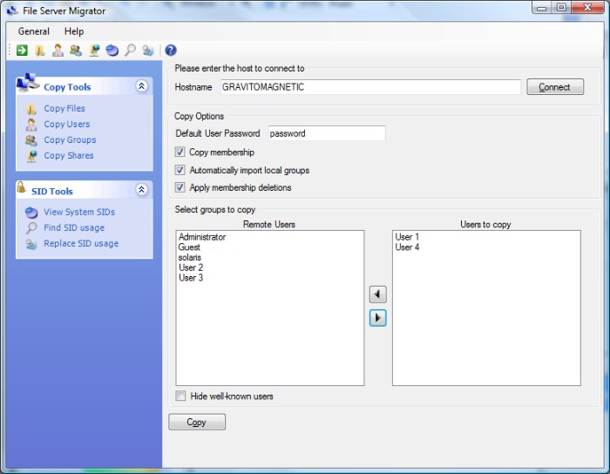Click the green arrow exit toolbar icon
The height and width of the screenshot is (474, 610).
(22, 51)
